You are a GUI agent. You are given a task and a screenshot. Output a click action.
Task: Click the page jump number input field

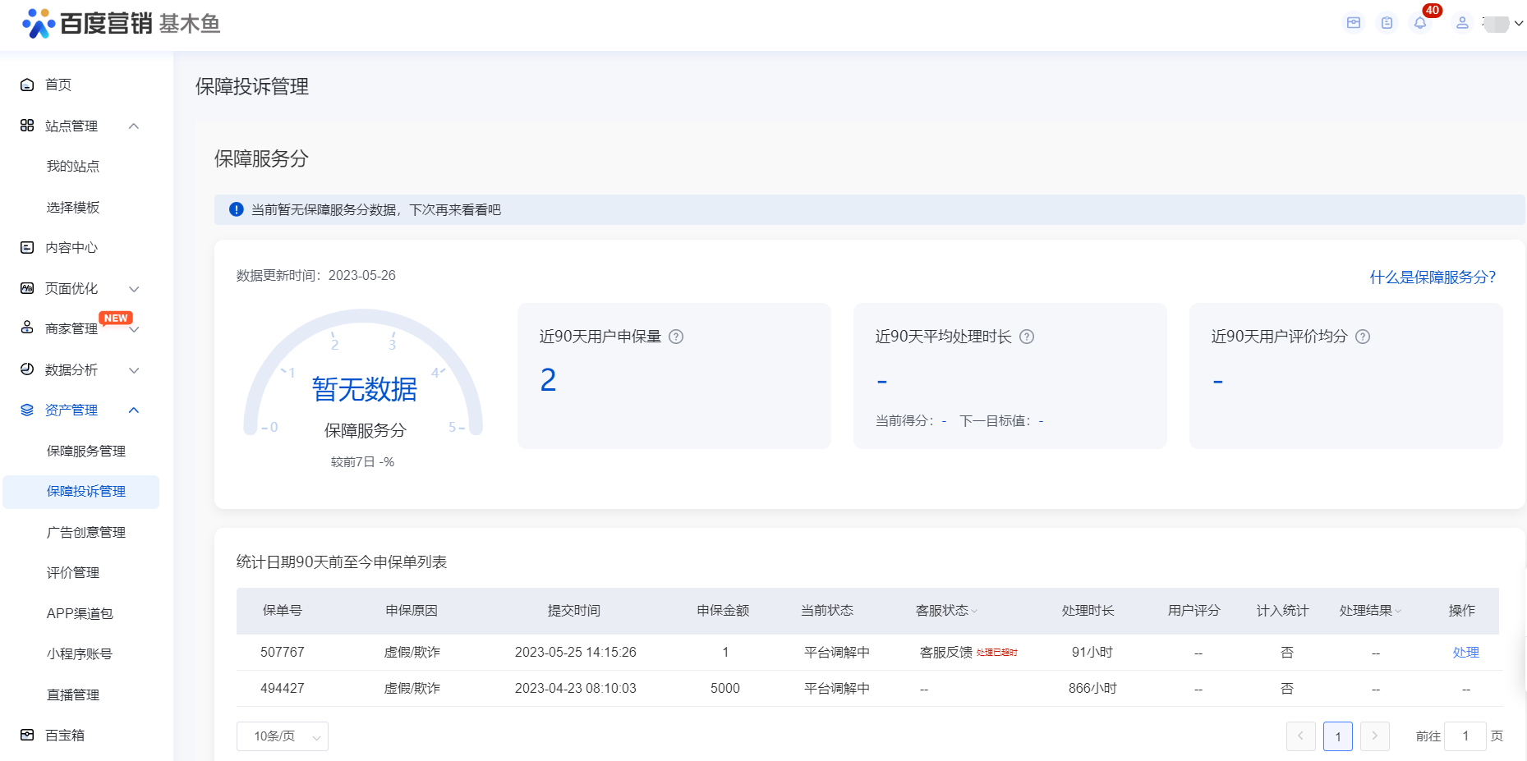pyautogui.click(x=1465, y=736)
